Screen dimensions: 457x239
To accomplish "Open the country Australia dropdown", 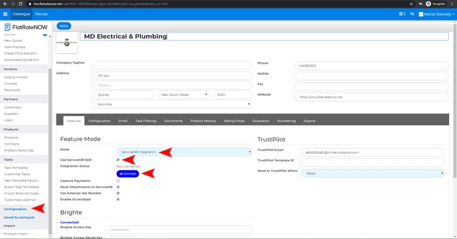I will coord(173,104).
